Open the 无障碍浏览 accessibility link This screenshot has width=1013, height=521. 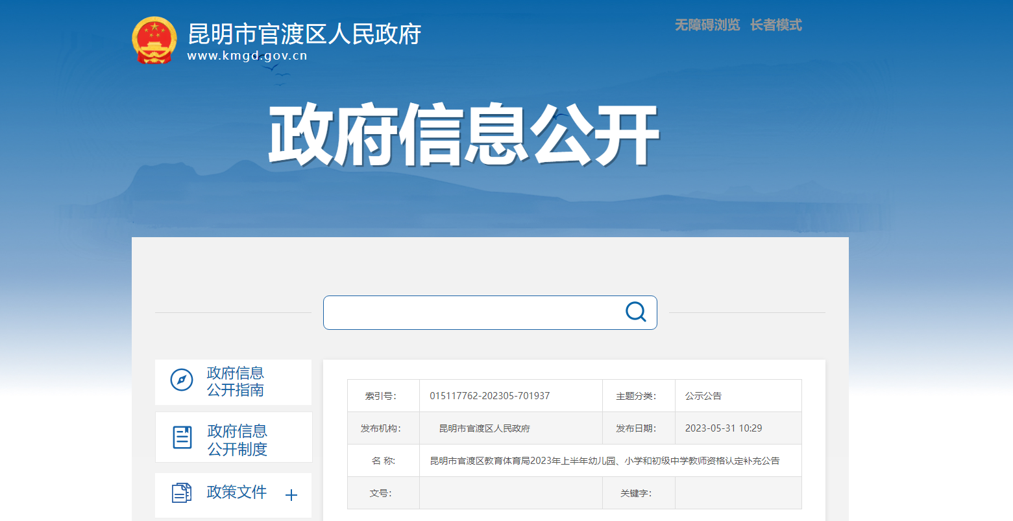(x=707, y=25)
